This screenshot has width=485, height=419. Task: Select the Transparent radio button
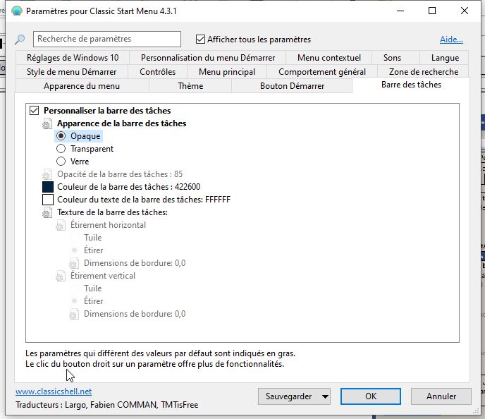click(x=61, y=149)
